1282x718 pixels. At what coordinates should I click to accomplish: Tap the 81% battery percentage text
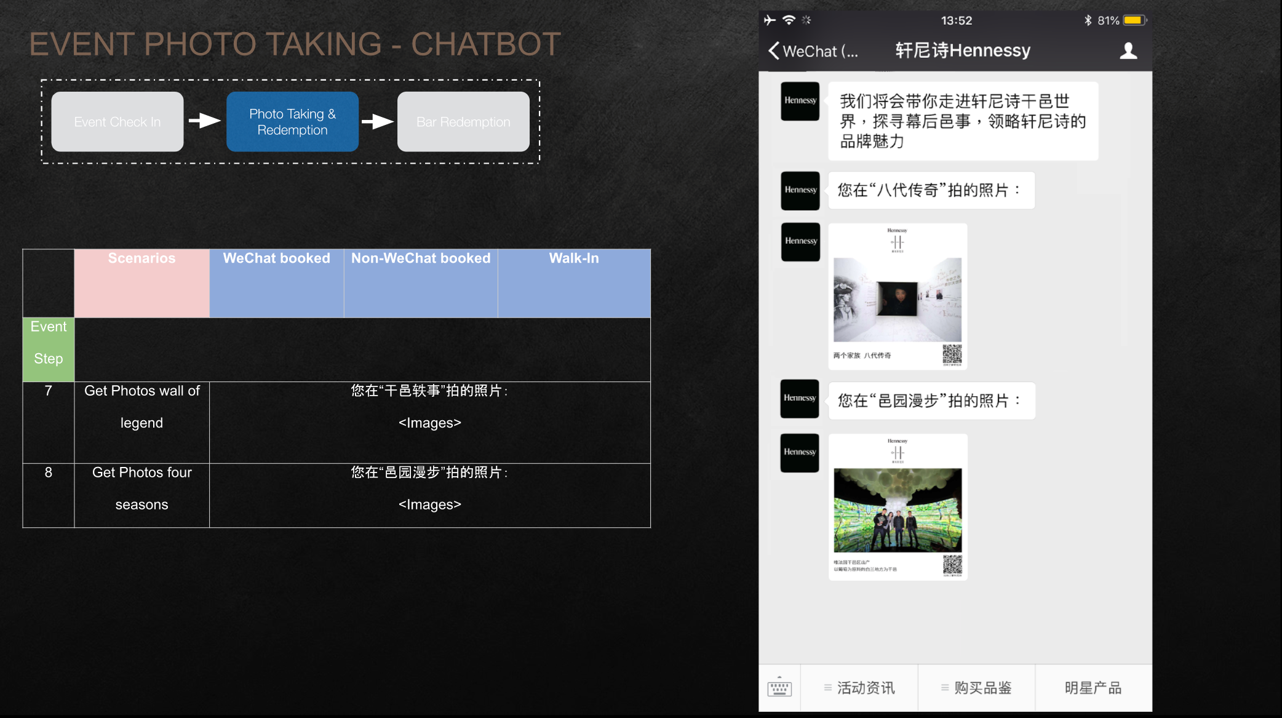1109,20
